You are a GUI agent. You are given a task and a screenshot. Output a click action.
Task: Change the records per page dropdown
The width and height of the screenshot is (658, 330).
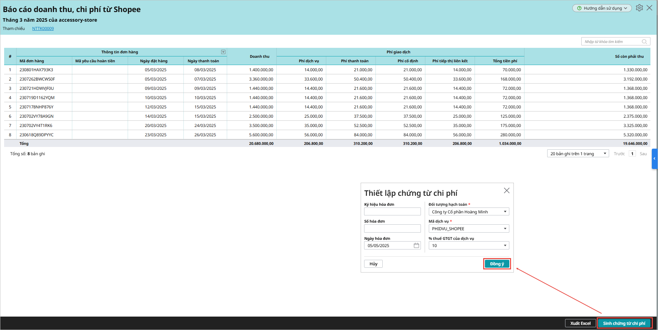click(578, 153)
